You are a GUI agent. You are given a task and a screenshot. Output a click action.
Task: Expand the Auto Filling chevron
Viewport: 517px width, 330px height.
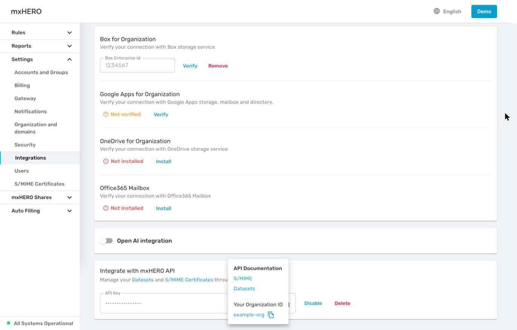(69, 211)
